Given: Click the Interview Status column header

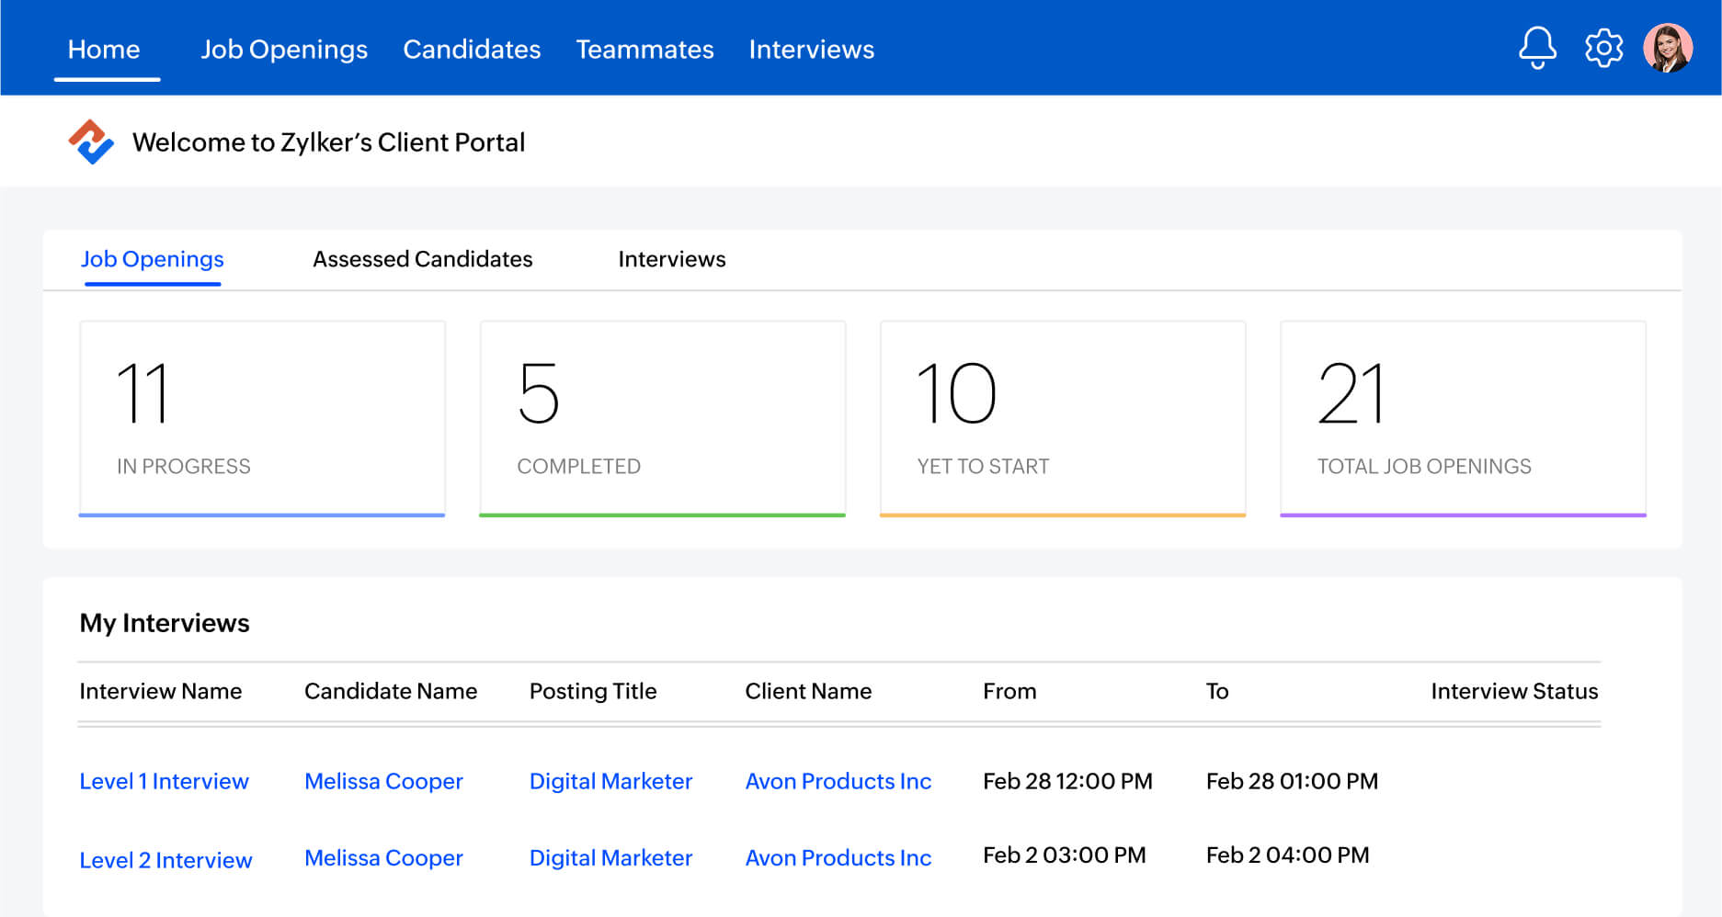Looking at the screenshot, I should [1514, 691].
